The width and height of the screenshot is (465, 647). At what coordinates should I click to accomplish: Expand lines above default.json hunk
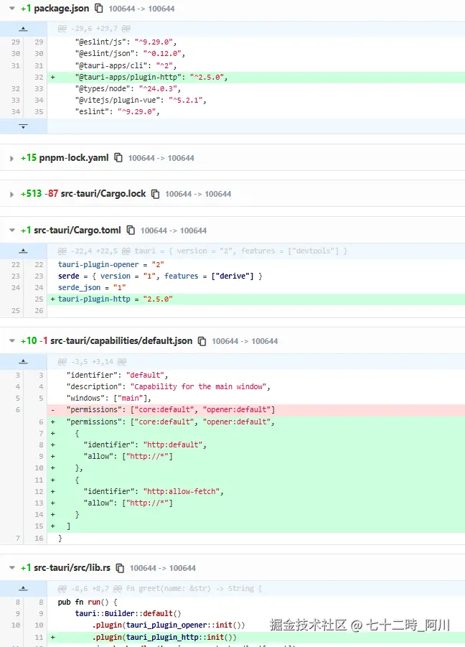(x=24, y=361)
